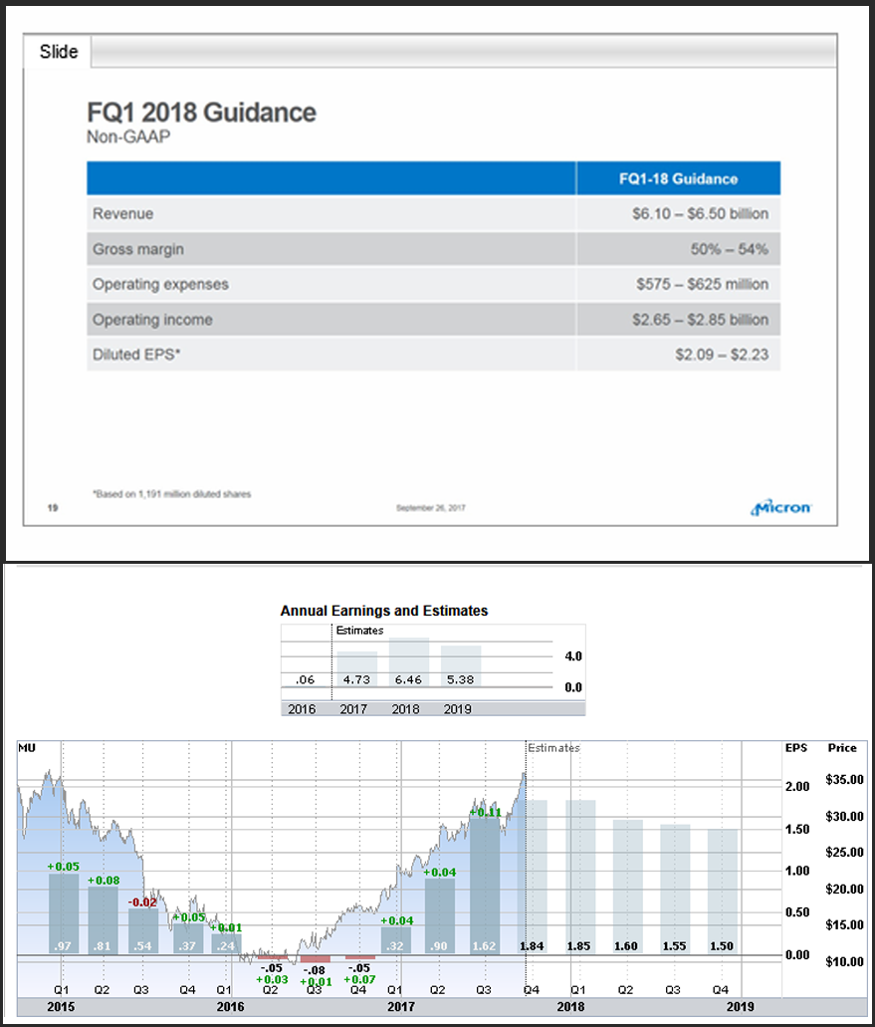Click the Micron logo on the slide
875x1027 pixels.
[781, 508]
